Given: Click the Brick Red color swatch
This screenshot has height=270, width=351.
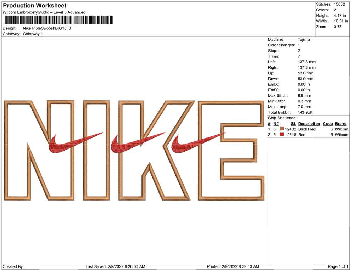Looking at the screenshot, I should point(282,129).
